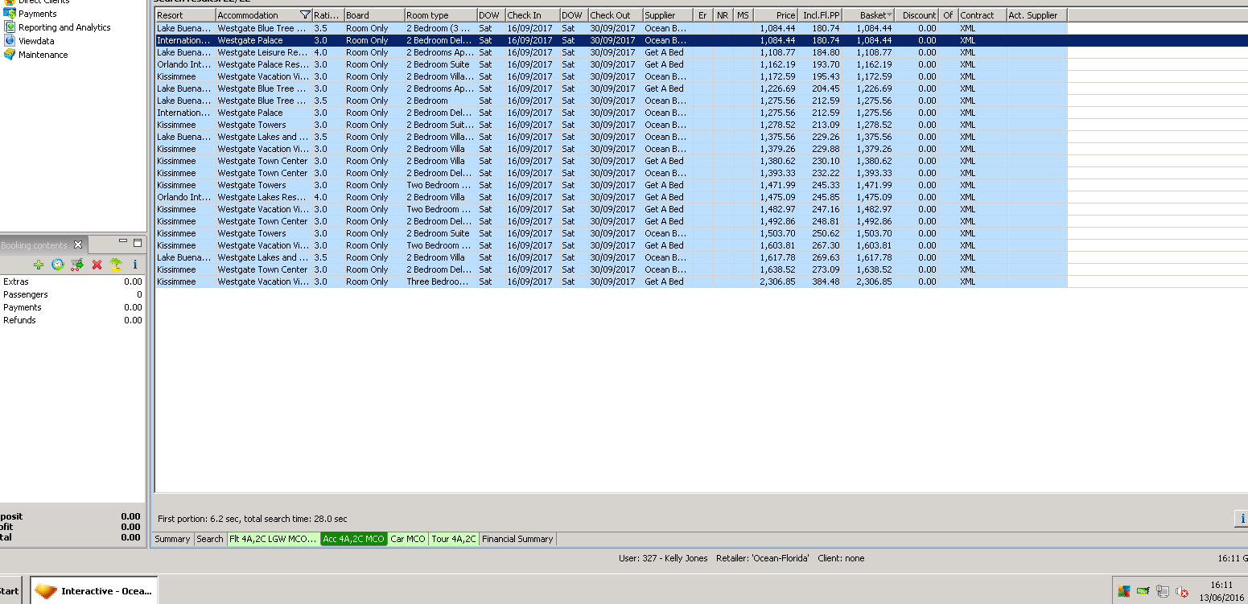The width and height of the screenshot is (1248, 604).
Task: Click the shopping cart arrow icon in Booking contents
Action: (x=77, y=264)
